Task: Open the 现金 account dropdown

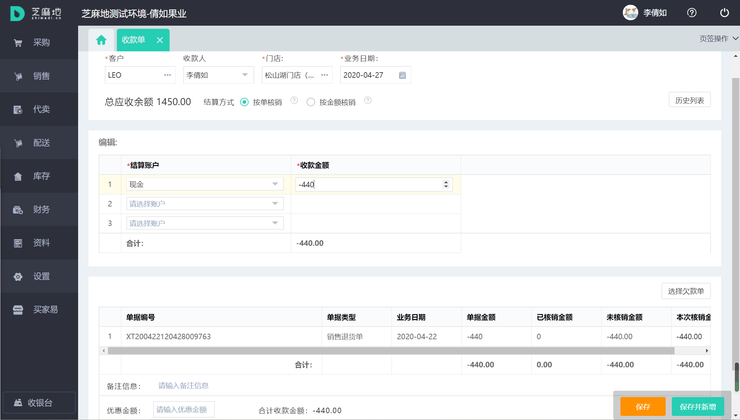Action: 275,184
